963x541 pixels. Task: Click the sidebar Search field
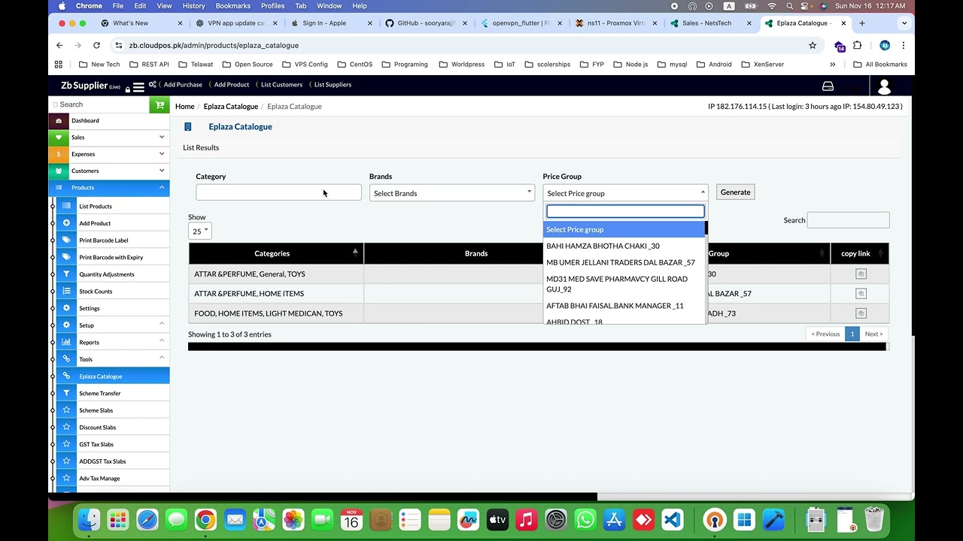coord(99,104)
